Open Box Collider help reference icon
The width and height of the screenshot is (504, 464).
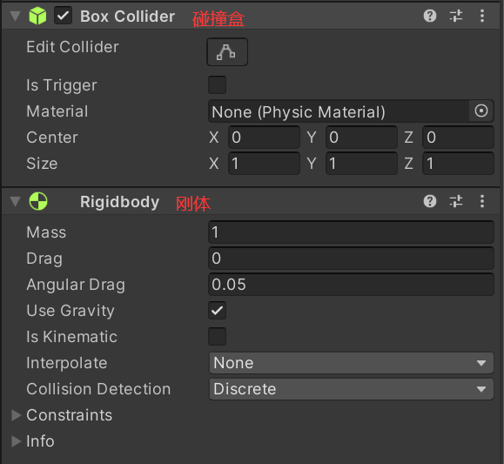tap(430, 16)
